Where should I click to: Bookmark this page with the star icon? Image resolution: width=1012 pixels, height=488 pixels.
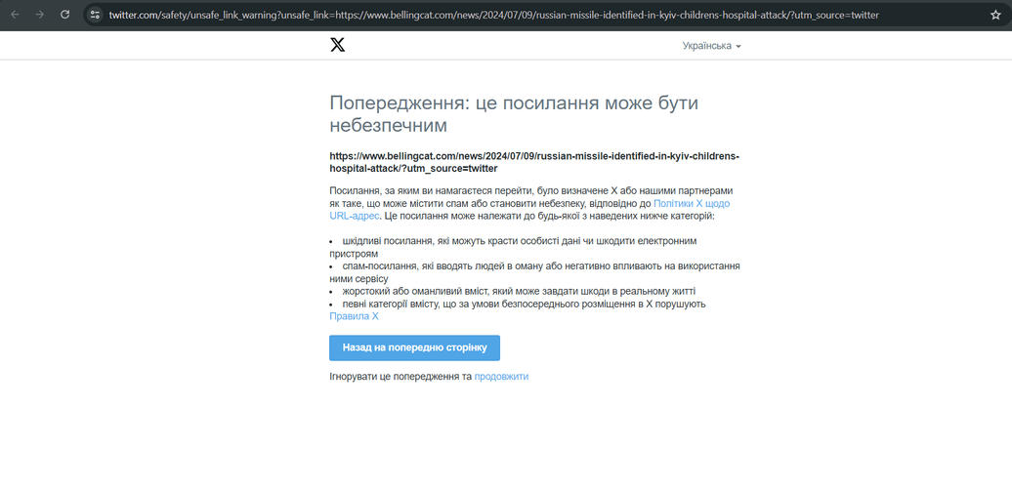click(995, 15)
